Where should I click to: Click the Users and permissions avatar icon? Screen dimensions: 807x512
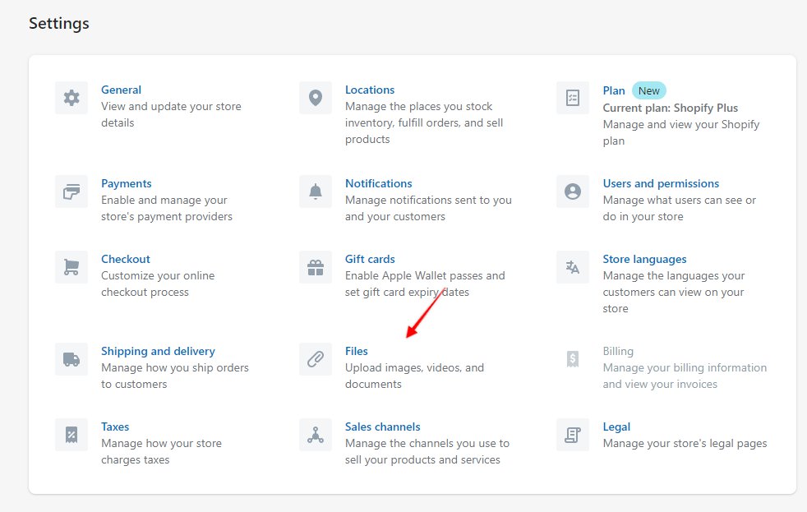coord(573,191)
